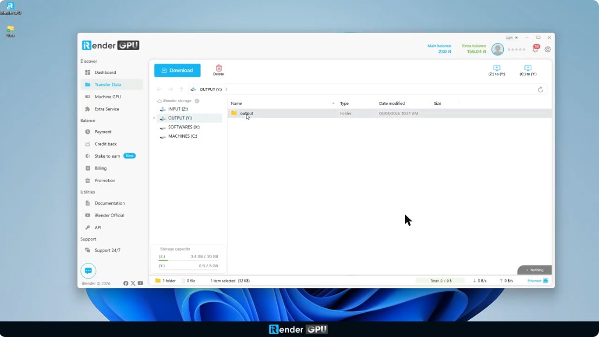Select the output folder
Image resolution: width=599 pixels, height=337 pixels.
click(x=389, y=113)
